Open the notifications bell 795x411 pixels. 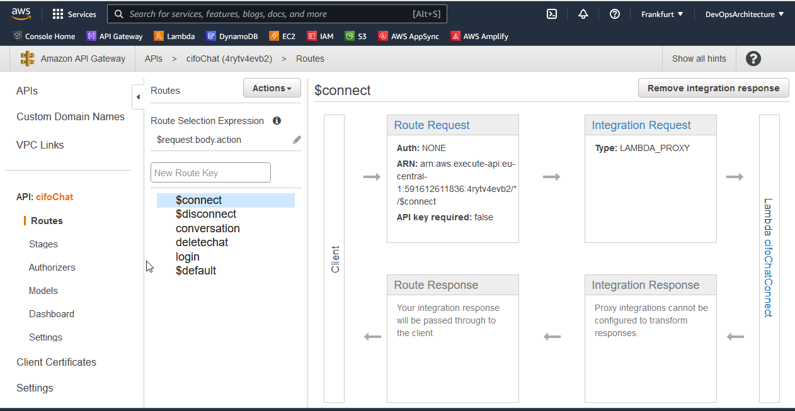(x=583, y=14)
